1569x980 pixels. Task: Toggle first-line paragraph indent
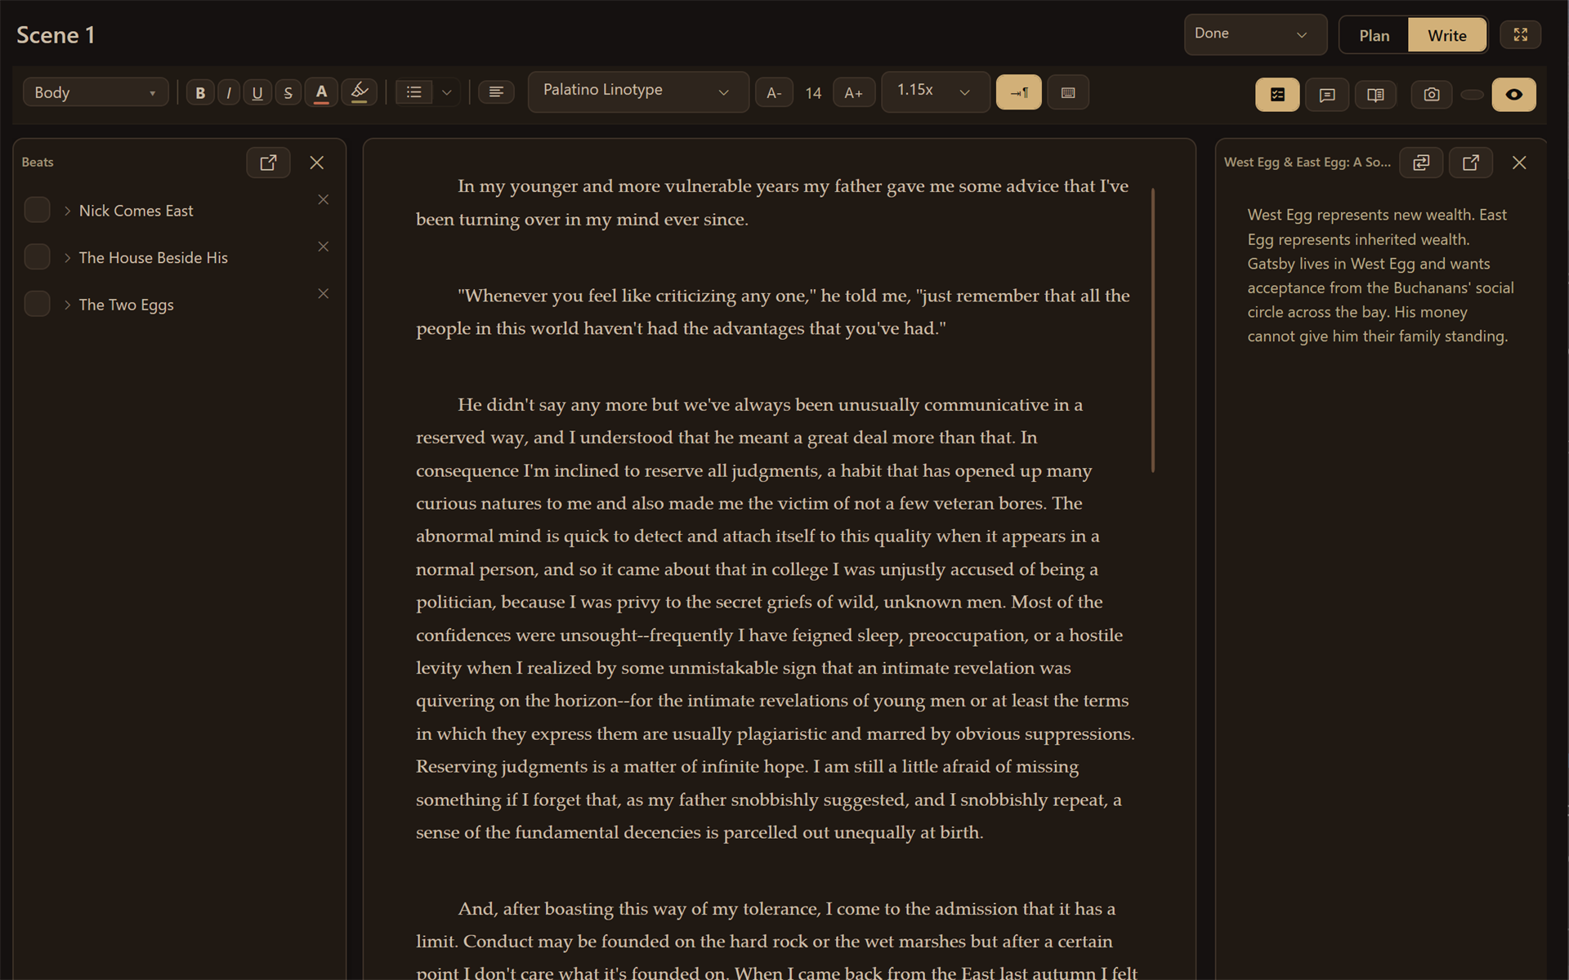[x=1018, y=92]
